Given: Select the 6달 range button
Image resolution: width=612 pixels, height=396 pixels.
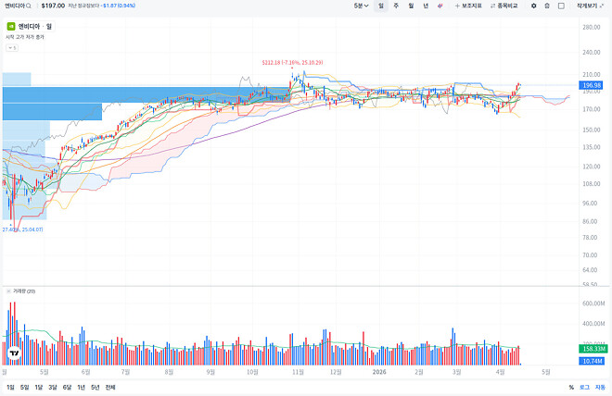Looking at the screenshot, I should pyautogui.click(x=67, y=388).
